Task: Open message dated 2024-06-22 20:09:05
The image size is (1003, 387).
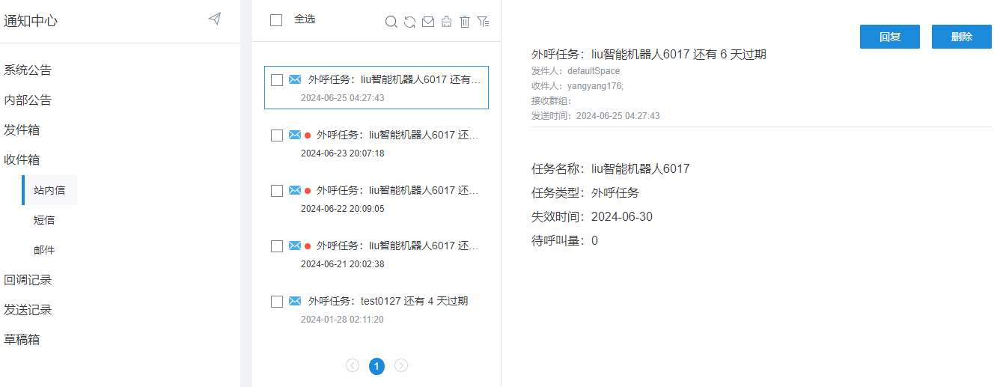Action: [x=376, y=198]
